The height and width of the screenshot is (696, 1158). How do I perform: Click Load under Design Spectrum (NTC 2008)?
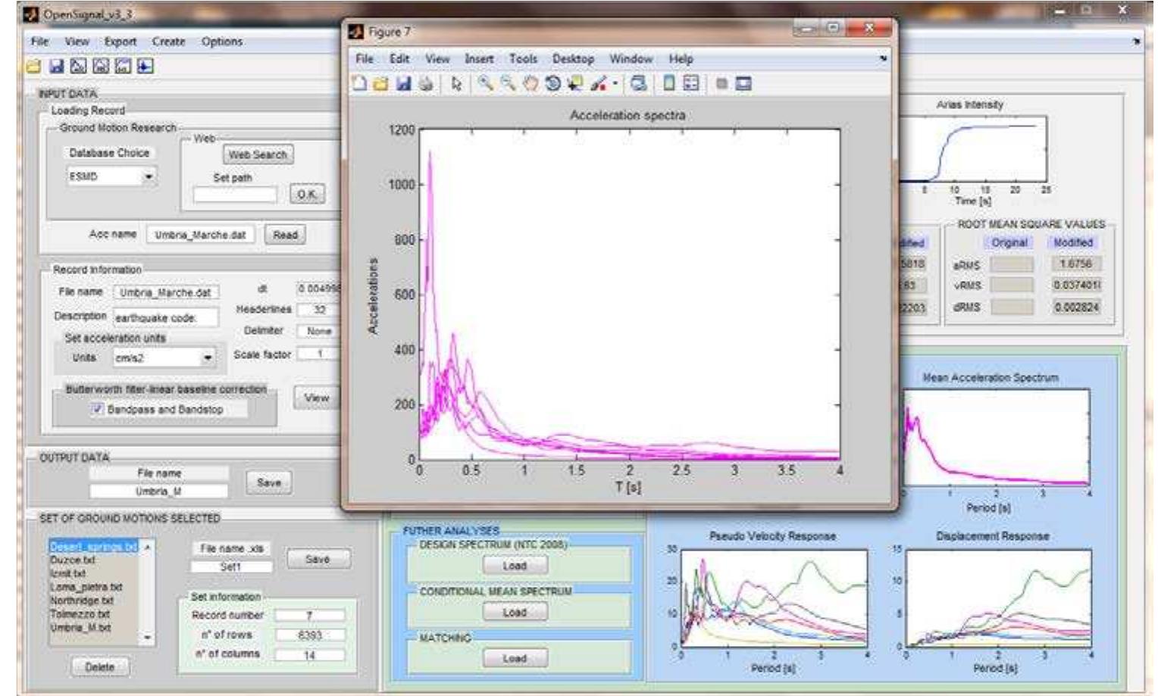click(x=515, y=566)
